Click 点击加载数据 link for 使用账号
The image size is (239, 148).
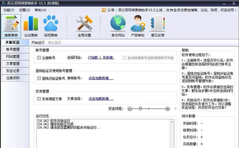pos(101,78)
